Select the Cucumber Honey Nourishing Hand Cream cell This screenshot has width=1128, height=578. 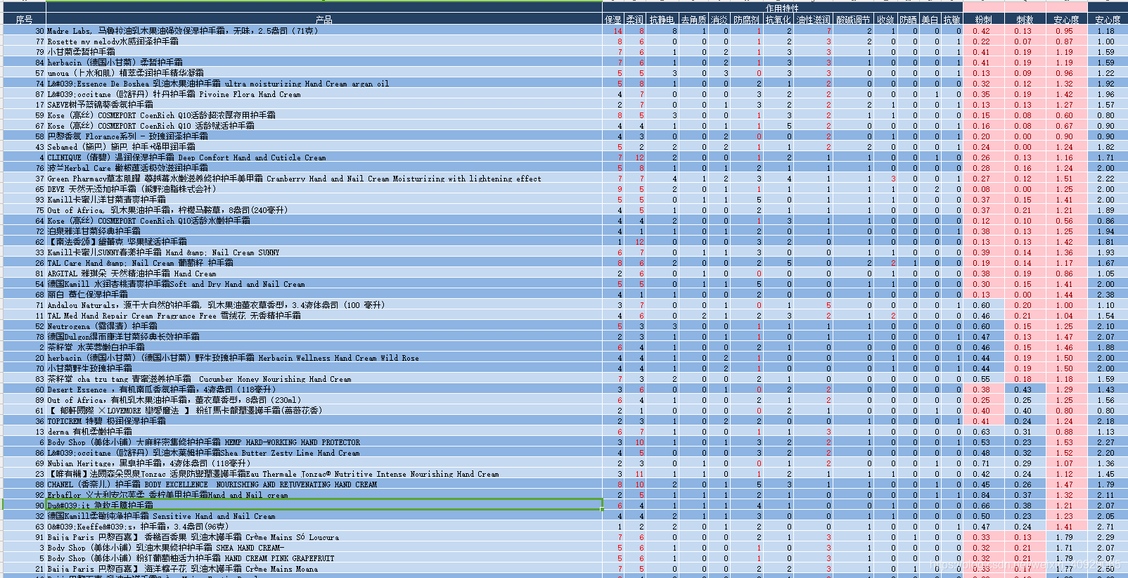pos(324,379)
